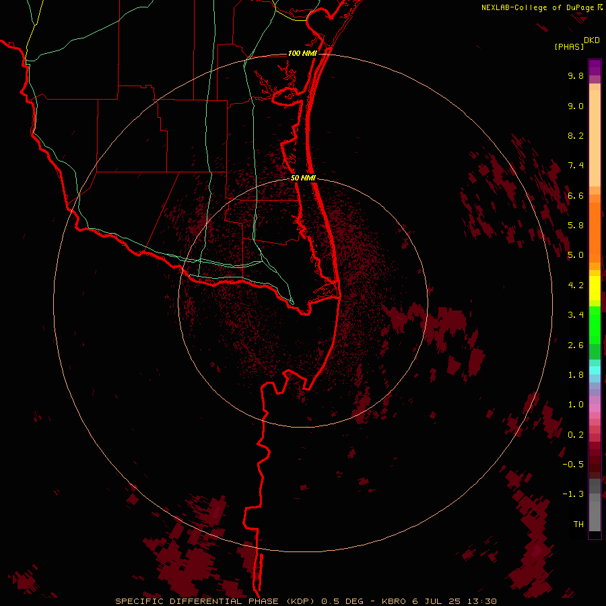
Task: Click the orange segment of the color bar
Action: [x=595, y=233]
